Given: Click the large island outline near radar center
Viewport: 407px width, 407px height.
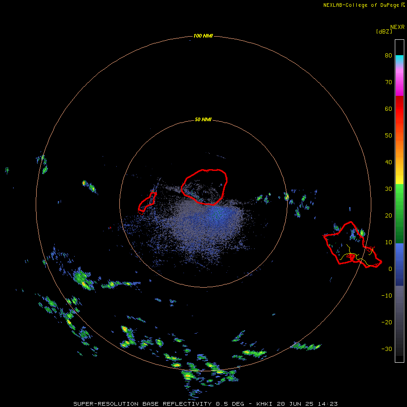Looking at the screenshot, I should [x=204, y=187].
